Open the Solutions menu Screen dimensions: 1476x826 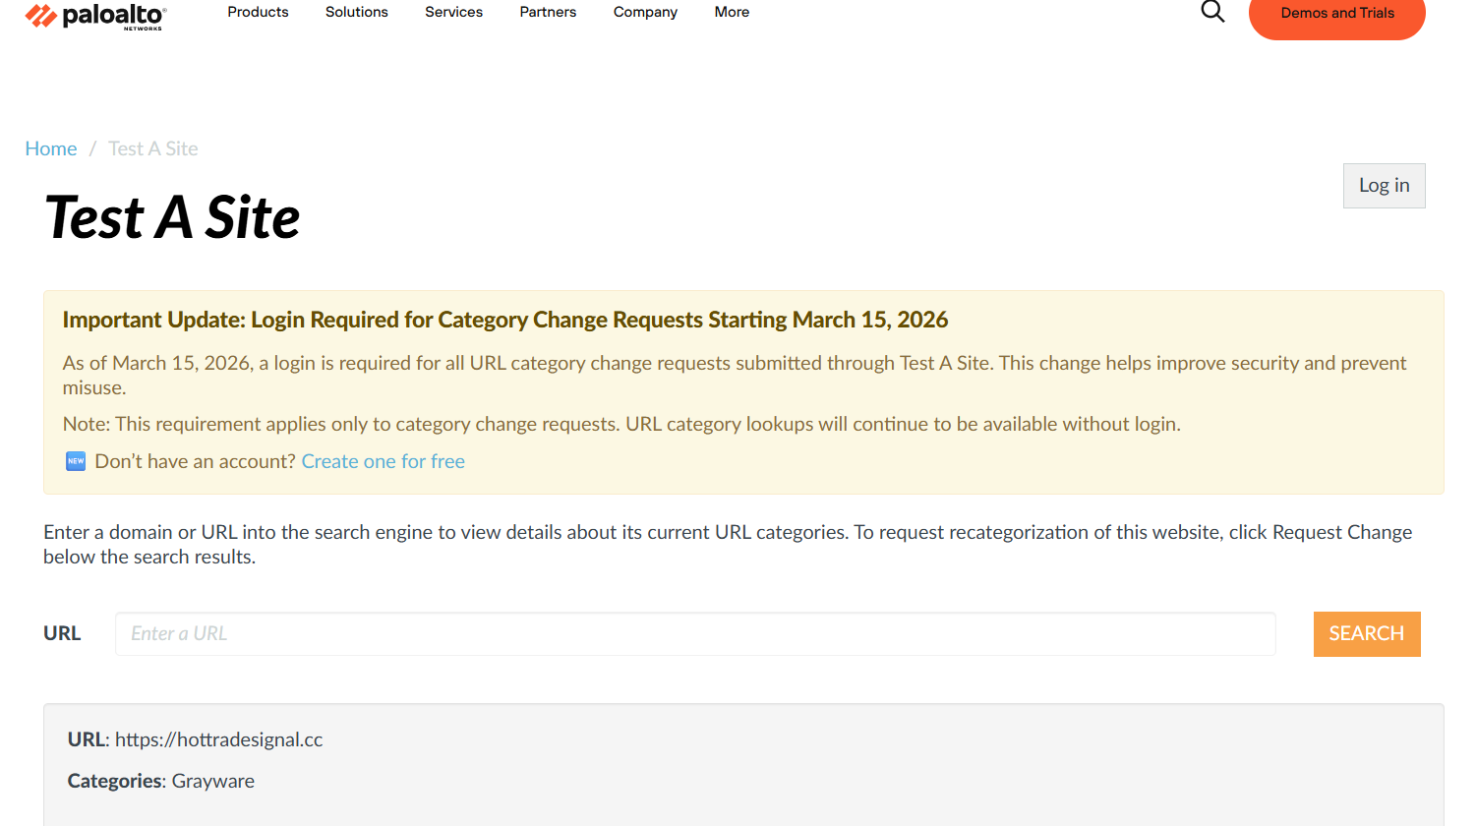[x=357, y=12]
